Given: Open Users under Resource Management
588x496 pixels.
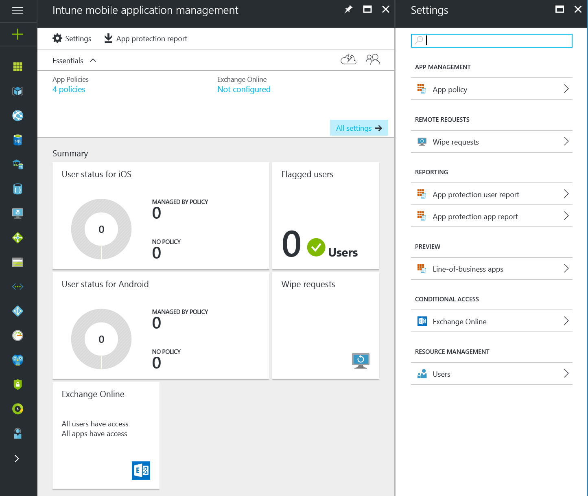Looking at the screenshot, I should (x=492, y=374).
